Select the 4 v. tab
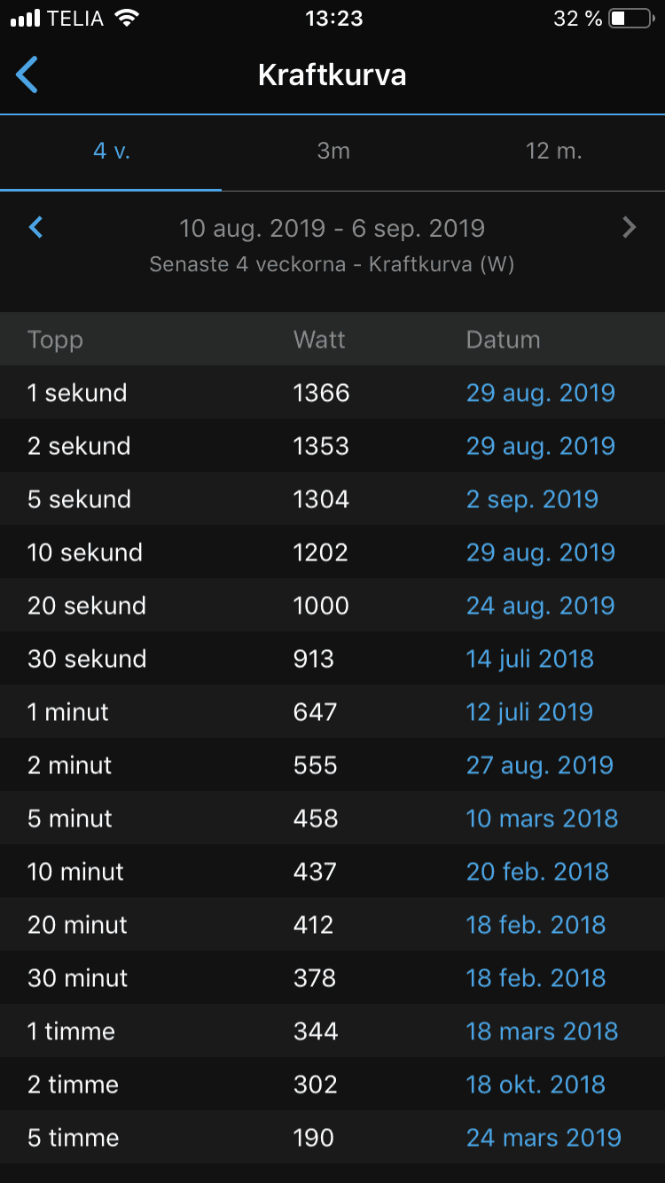This screenshot has height=1183, width=665. tap(112, 152)
